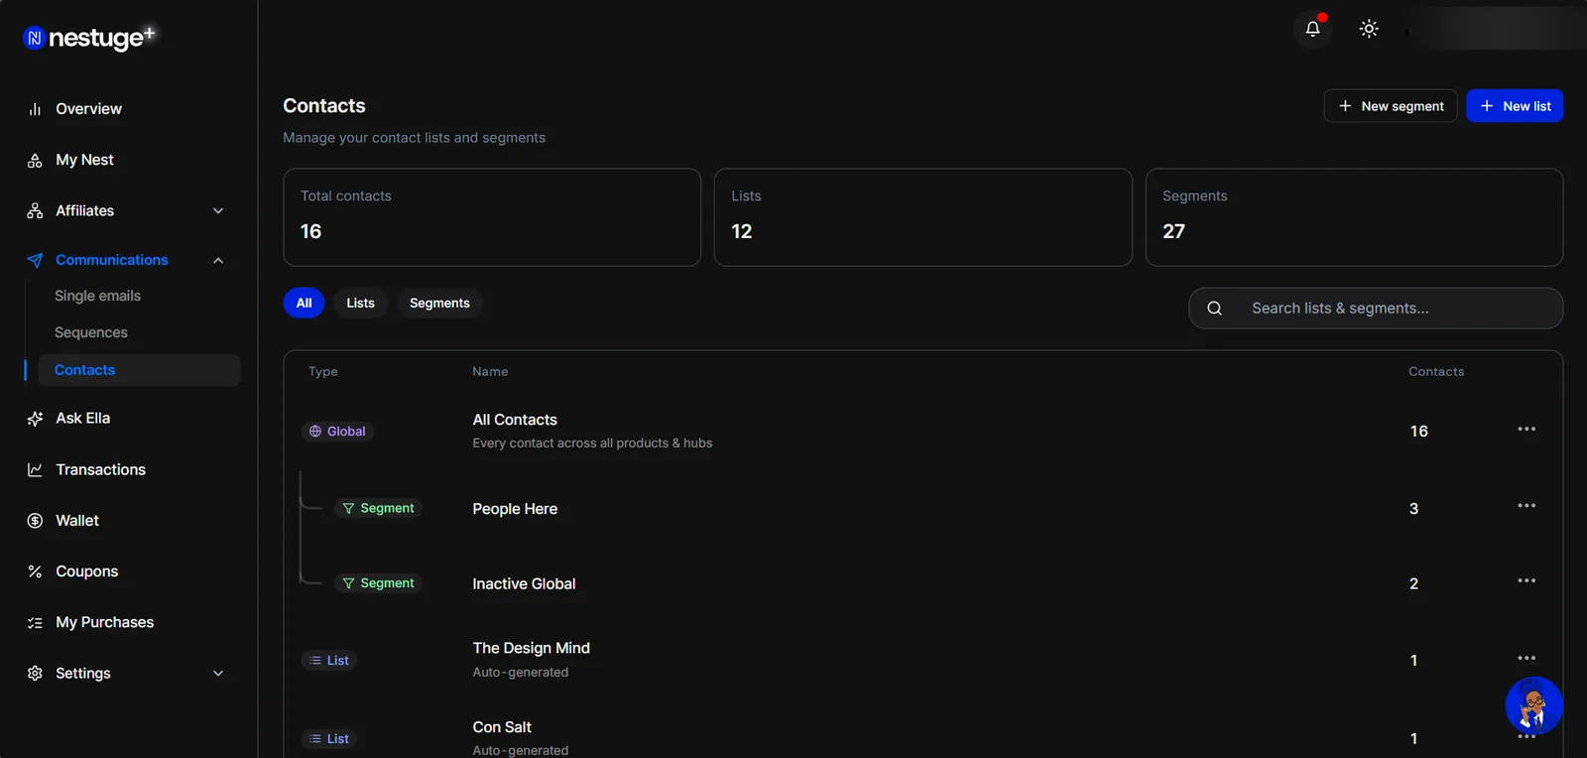This screenshot has height=758, width=1587.
Task: Go to My Nest page
Action: pos(84,160)
